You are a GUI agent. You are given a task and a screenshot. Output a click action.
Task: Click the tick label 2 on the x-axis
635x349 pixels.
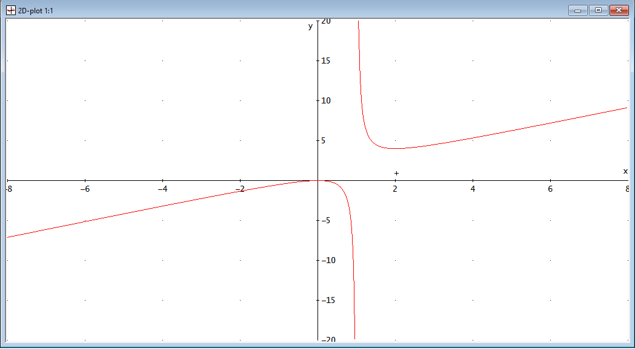point(395,189)
